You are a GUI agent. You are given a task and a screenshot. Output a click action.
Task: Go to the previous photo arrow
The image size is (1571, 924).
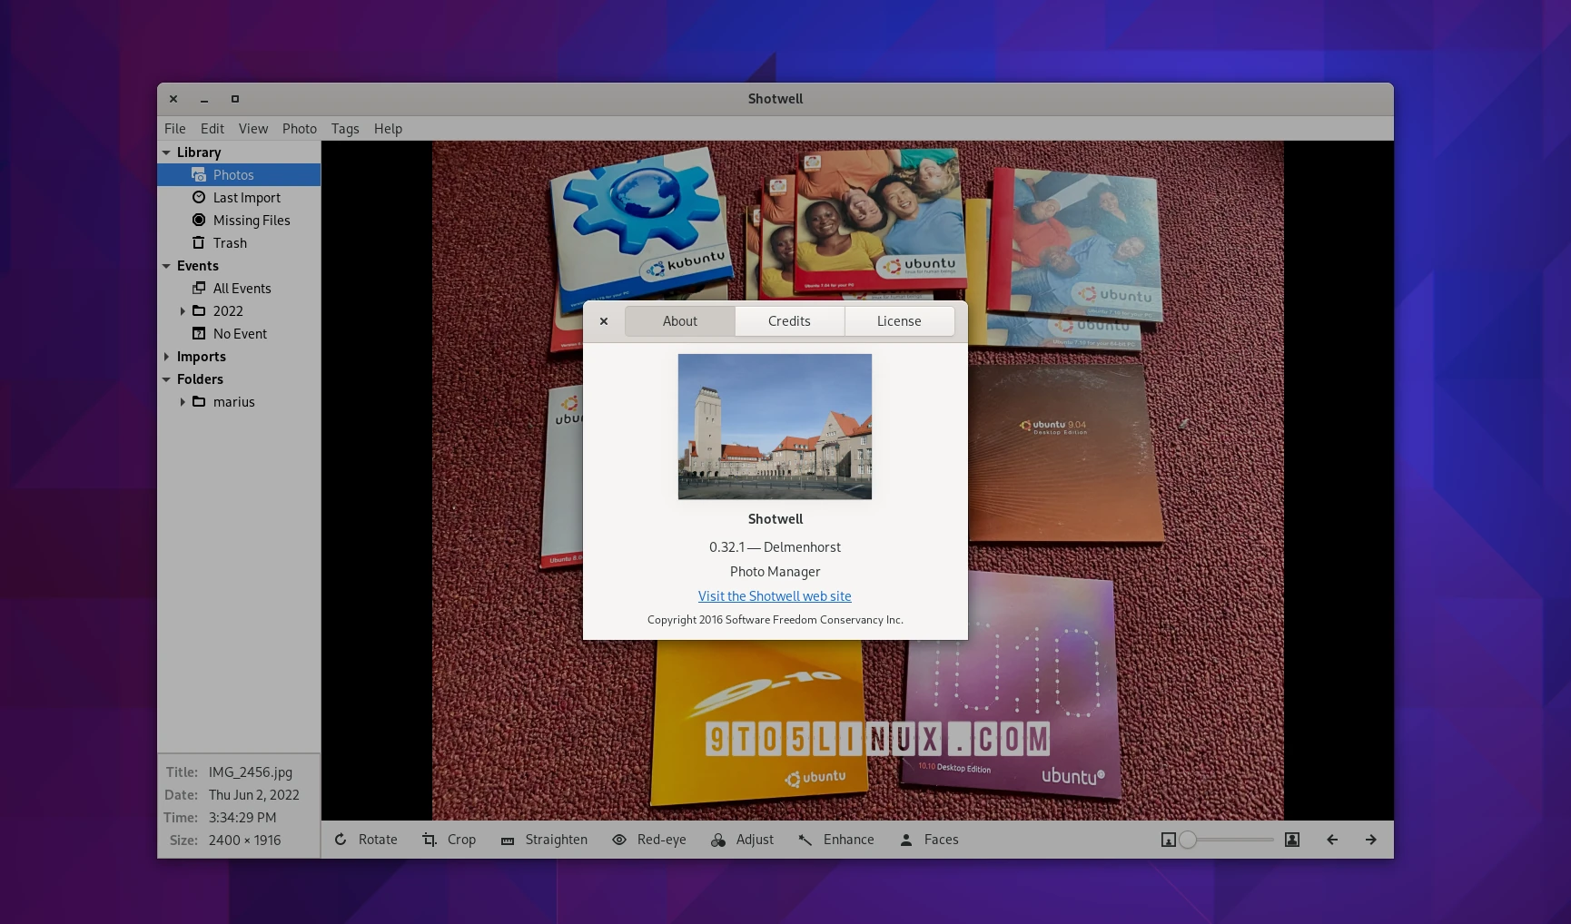coord(1331,840)
